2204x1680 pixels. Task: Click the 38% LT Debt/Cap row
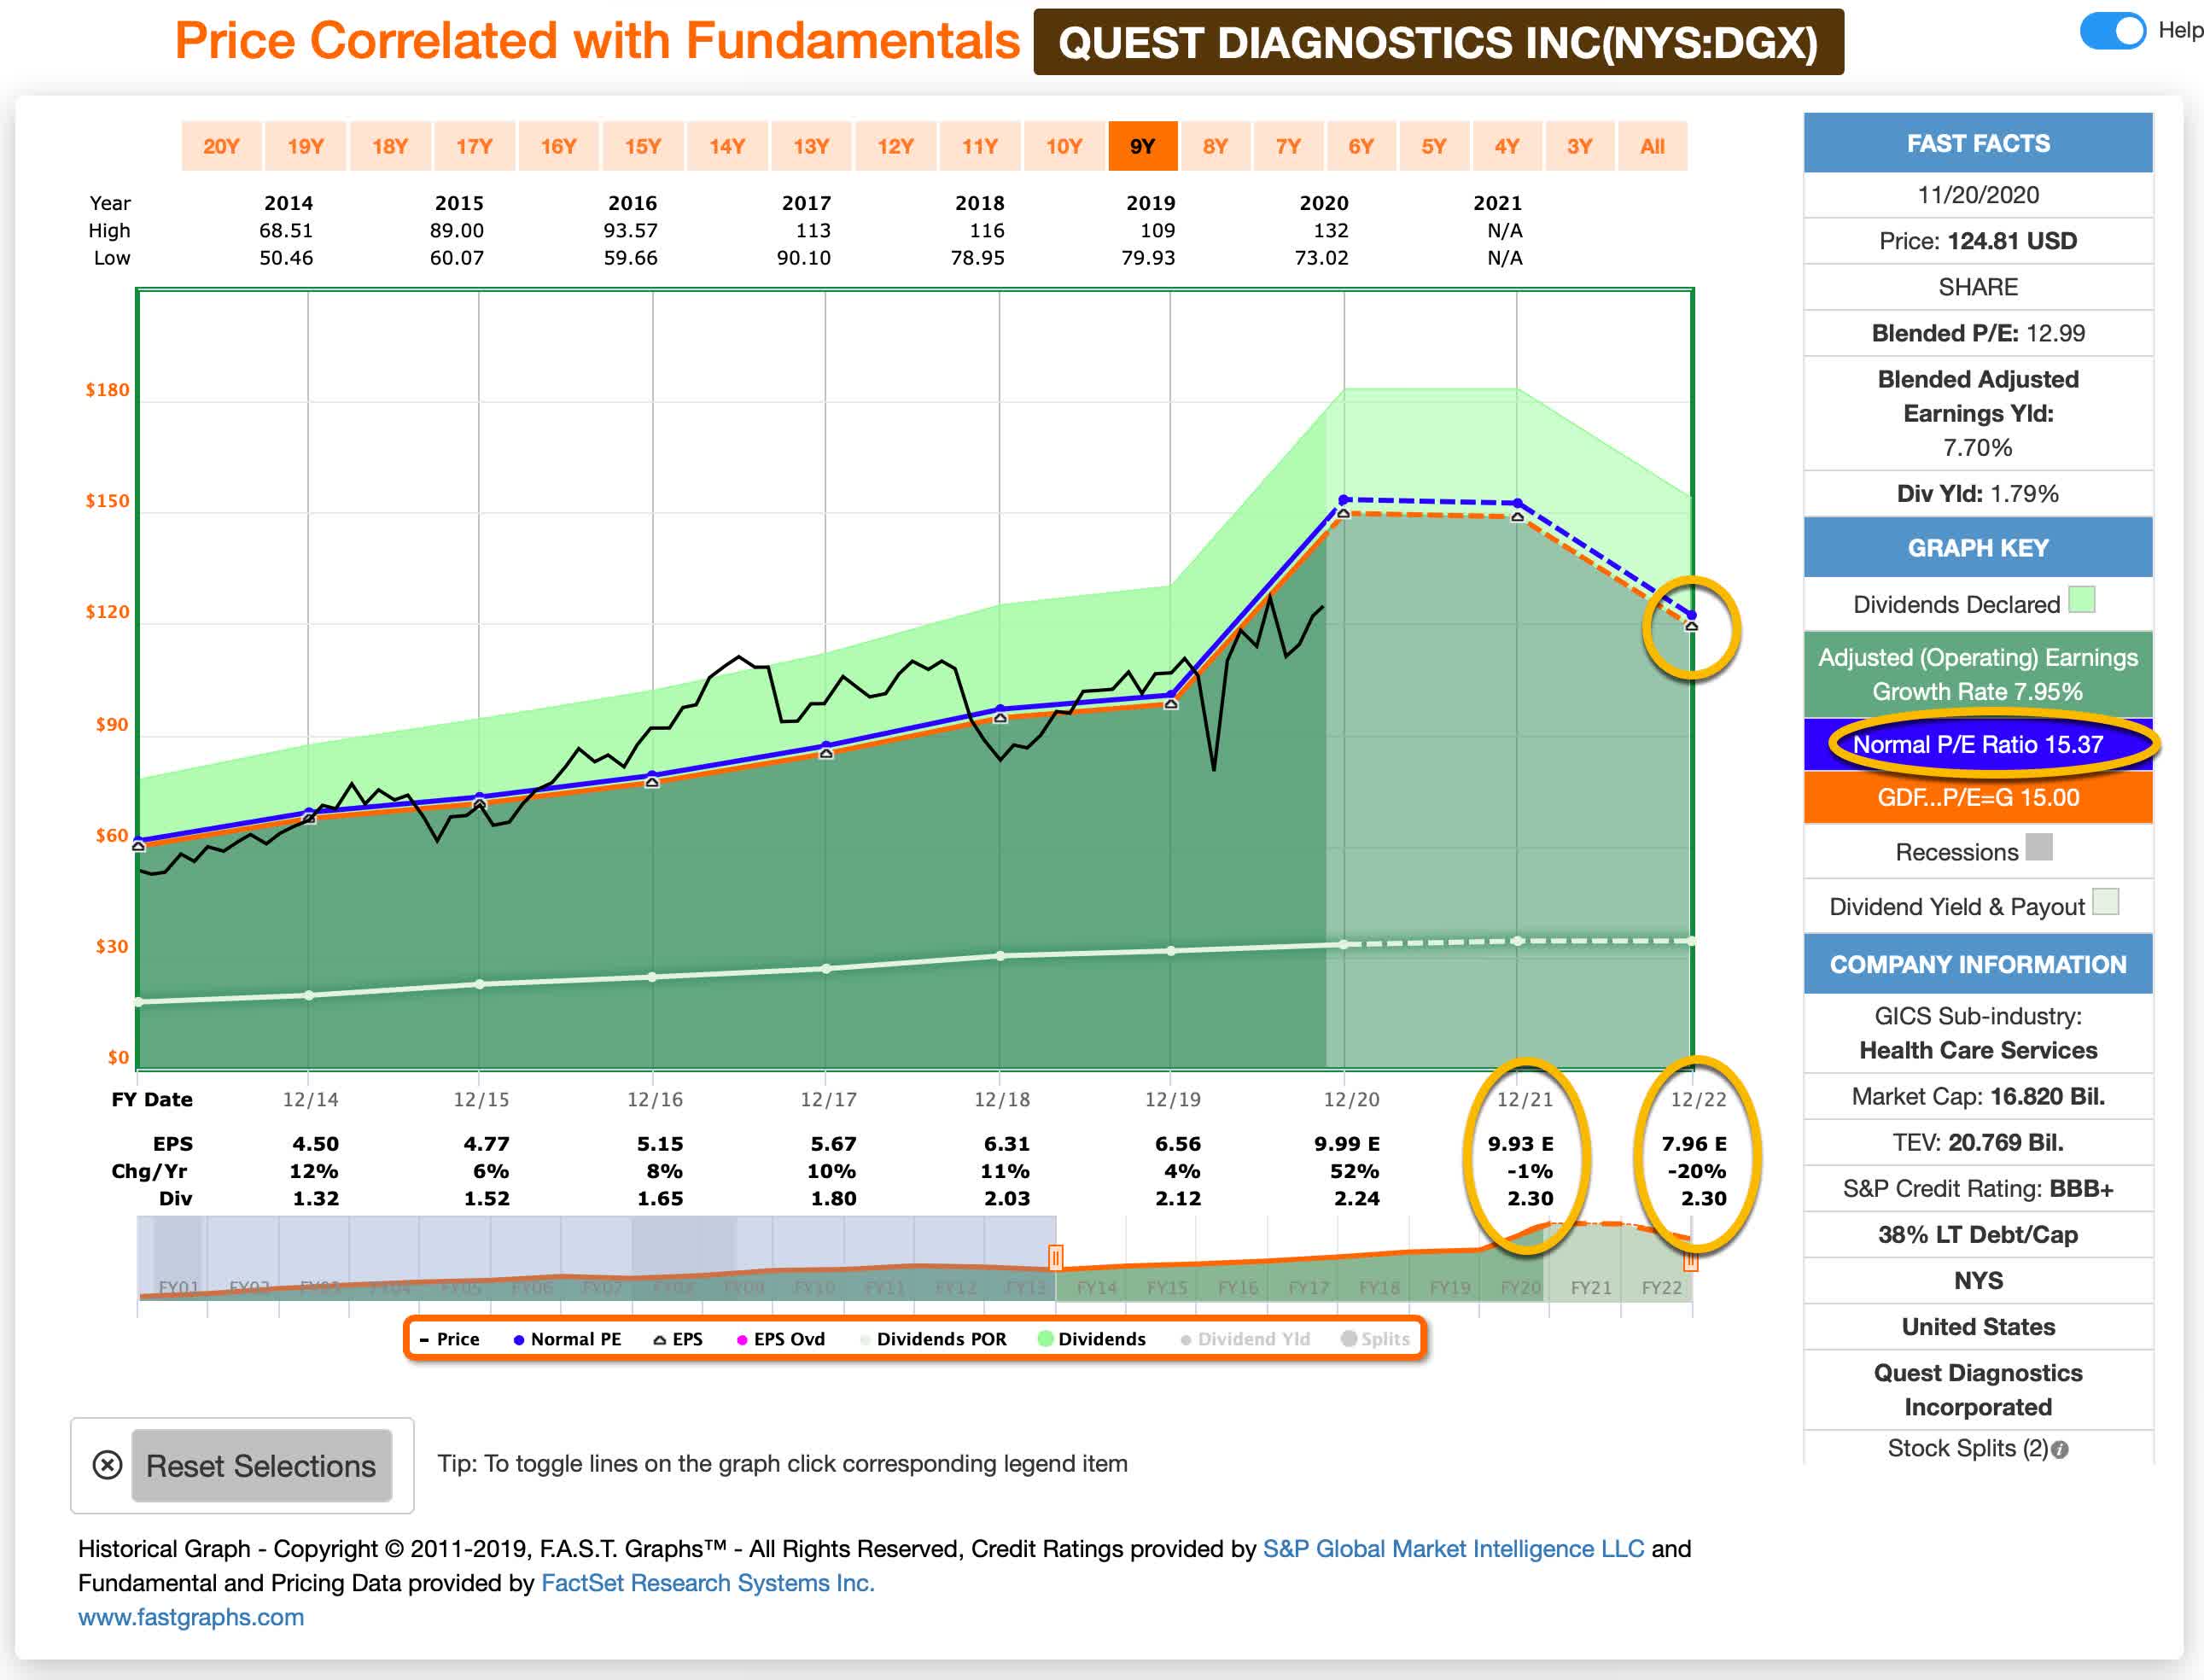tap(1978, 1235)
